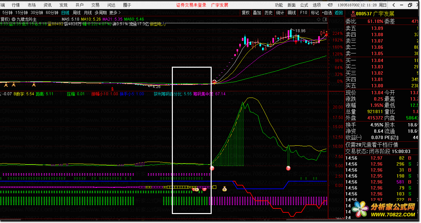Click the 买五 price 13.00
The height and width of the screenshot is (223, 421).
tap(377, 86)
